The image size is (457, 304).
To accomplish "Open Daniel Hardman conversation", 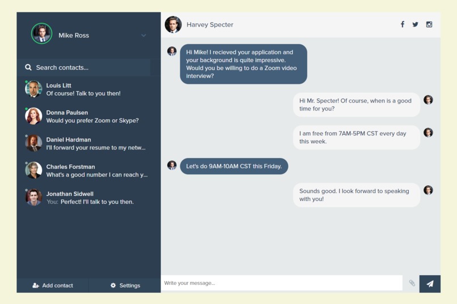I will (x=88, y=143).
